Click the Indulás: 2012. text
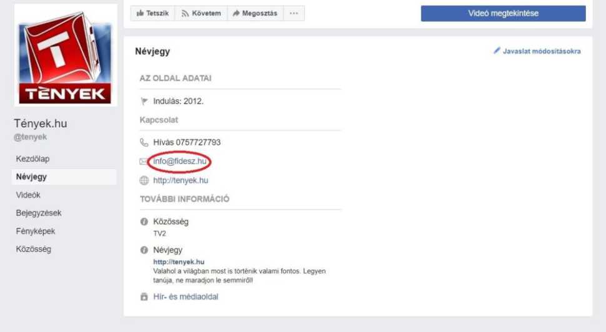The image size is (606, 332). [178, 102]
